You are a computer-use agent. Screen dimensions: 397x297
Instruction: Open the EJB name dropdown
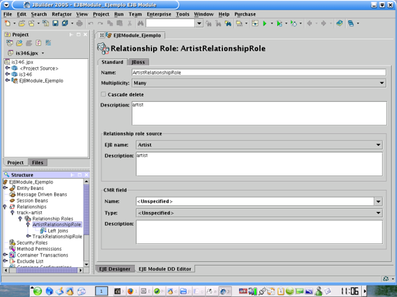379,145
